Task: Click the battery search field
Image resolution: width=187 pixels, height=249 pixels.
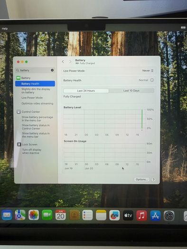Action: [x=35, y=70]
